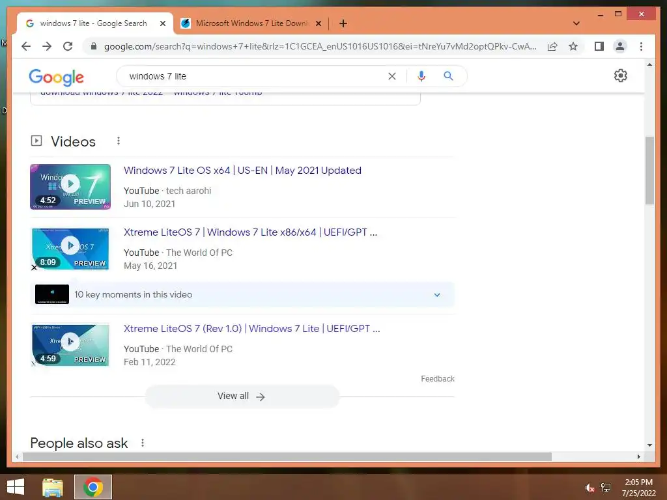The image size is (667, 500).
Task: Open Google search settings gear
Action: pyautogui.click(x=621, y=76)
